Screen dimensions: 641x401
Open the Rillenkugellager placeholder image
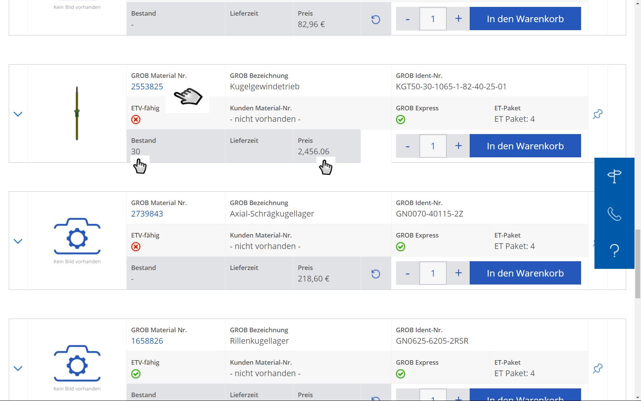coord(77,367)
